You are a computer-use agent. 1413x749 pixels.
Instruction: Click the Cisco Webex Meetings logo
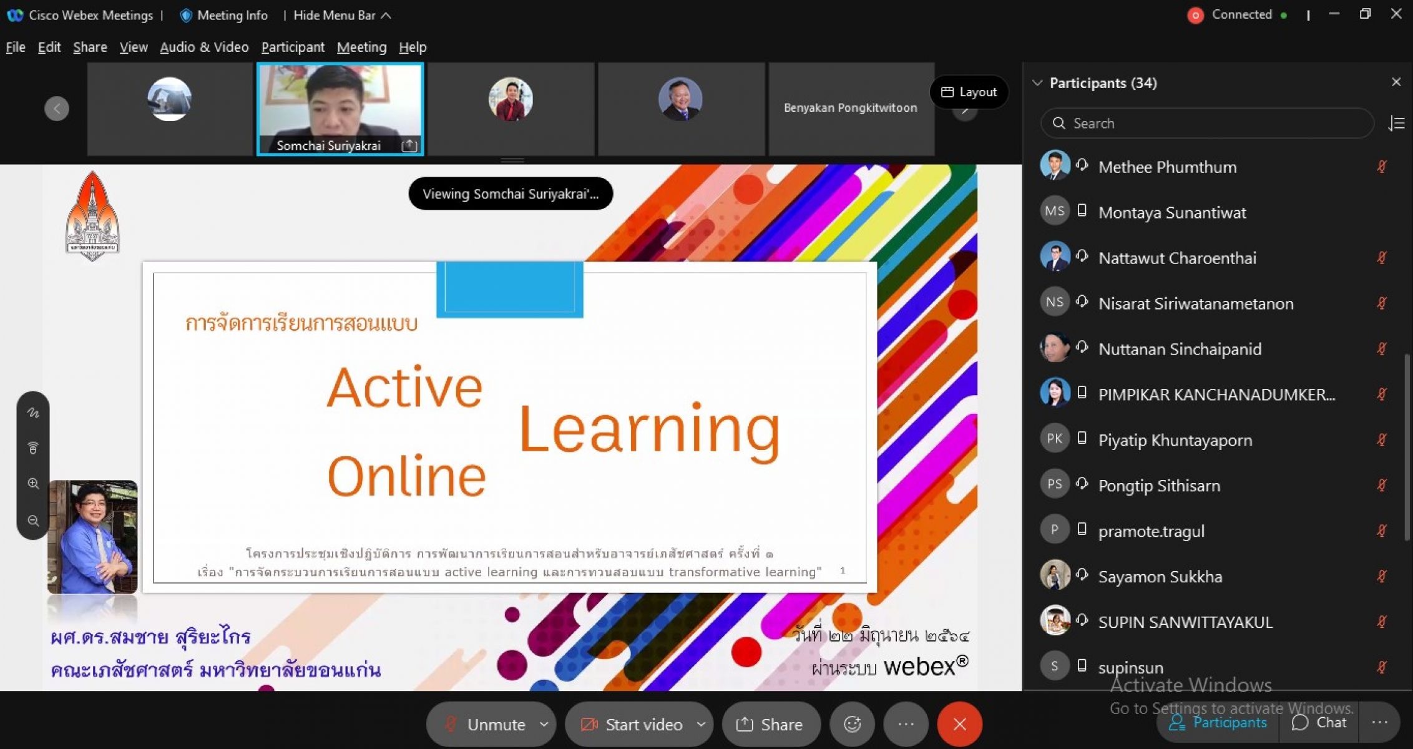16,15
